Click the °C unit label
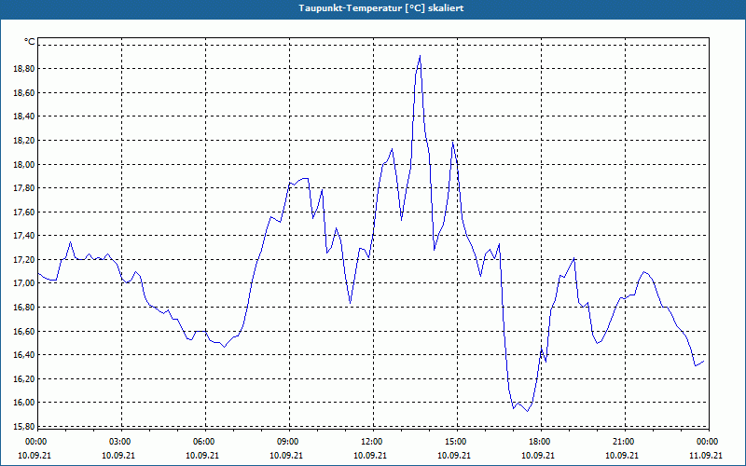 30,42
